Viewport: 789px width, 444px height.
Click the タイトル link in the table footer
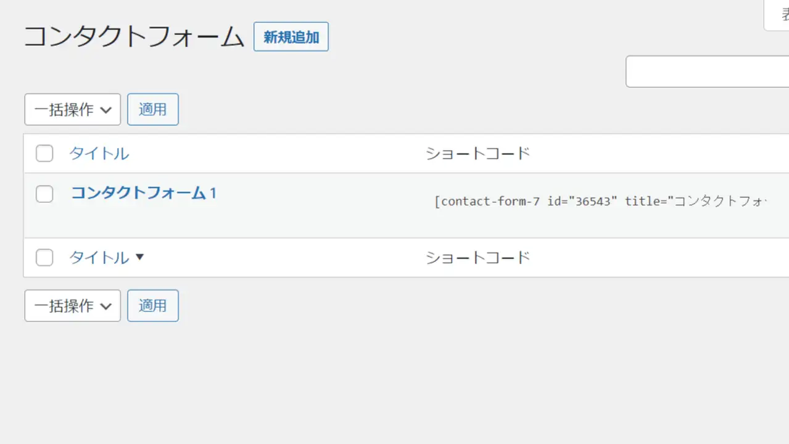(99, 258)
